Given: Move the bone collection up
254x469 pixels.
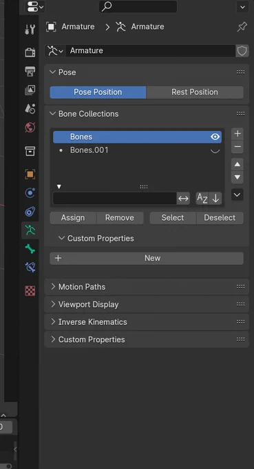Looking at the screenshot, I should [237, 164].
